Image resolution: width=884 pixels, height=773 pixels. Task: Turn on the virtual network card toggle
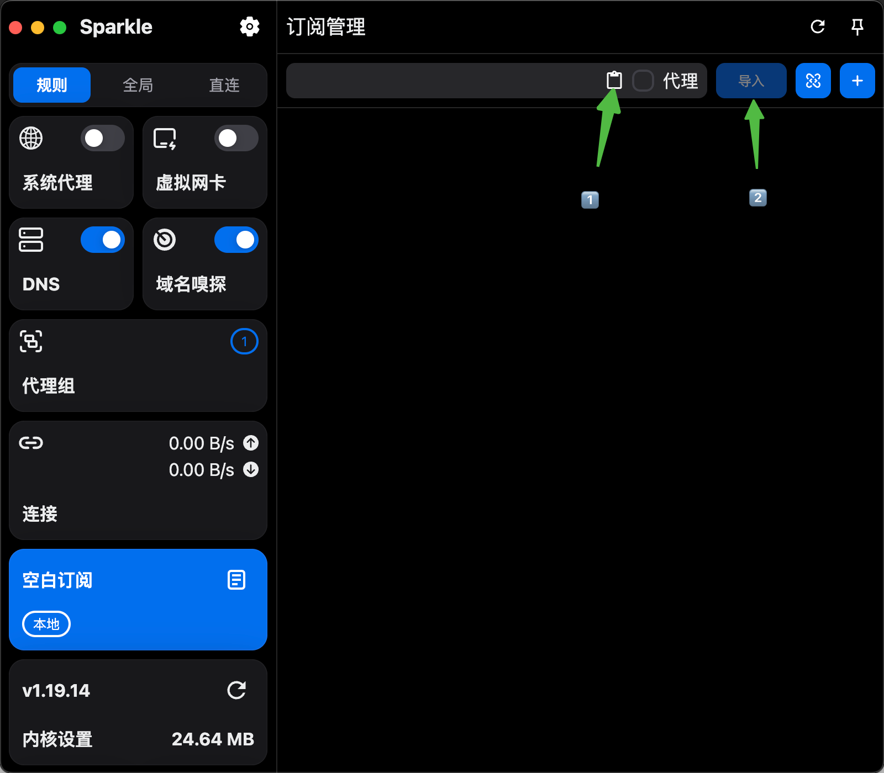click(236, 138)
